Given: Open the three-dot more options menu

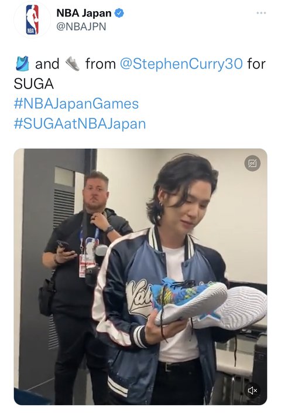Looking at the screenshot, I should click(261, 13).
